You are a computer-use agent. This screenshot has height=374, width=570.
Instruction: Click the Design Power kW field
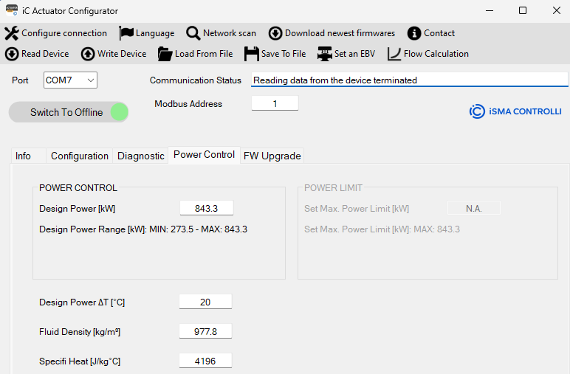(x=207, y=209)
